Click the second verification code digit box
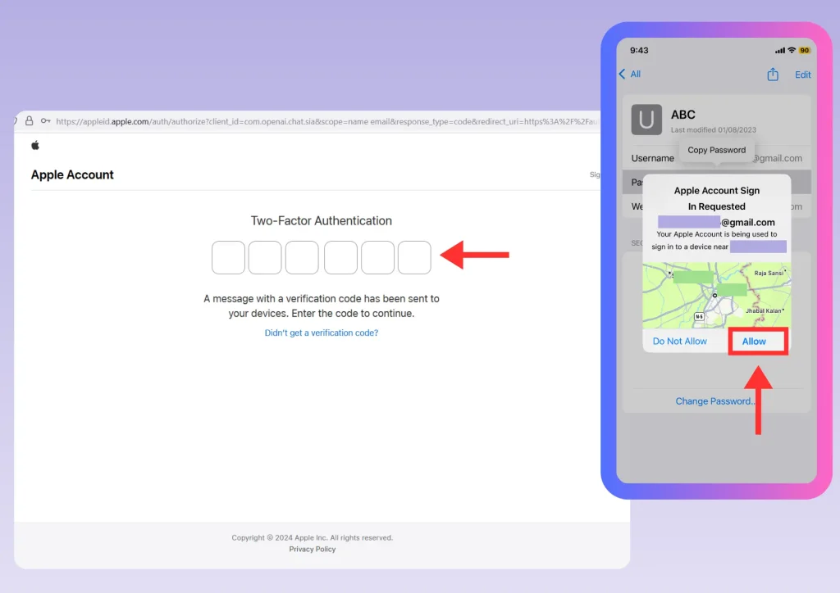The height and width of the screenshot is (593, 840). [265, 257]
